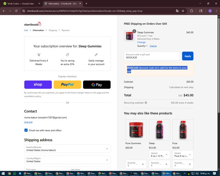Switch to the Verify Codes SimplyCodes tab

point(21,4)
